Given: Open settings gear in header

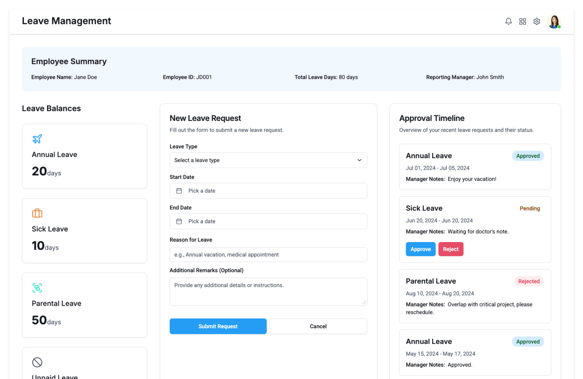Looking at the screenshot, I should click(x=537, y=21).
